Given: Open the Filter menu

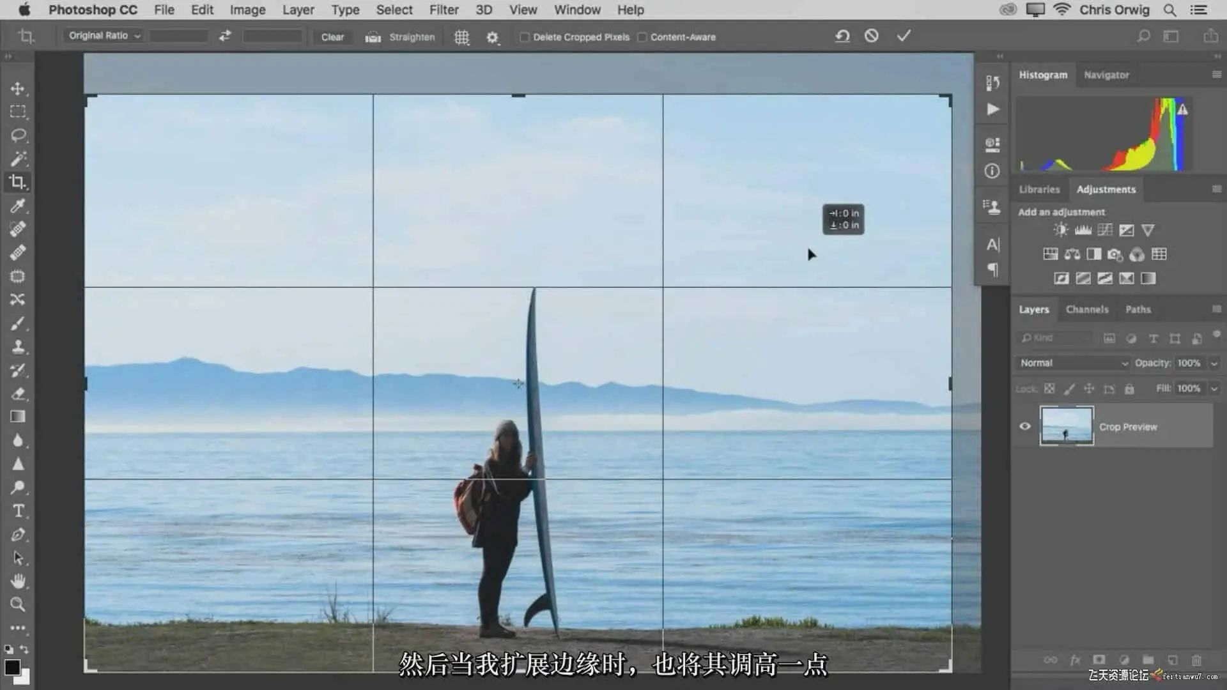Looking at the screenshot, I should (444, 10).
